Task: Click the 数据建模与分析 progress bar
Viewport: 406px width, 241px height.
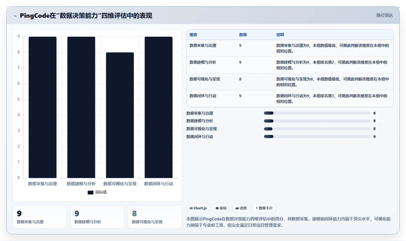Action: pyautogui.click(x=317, y=121)
